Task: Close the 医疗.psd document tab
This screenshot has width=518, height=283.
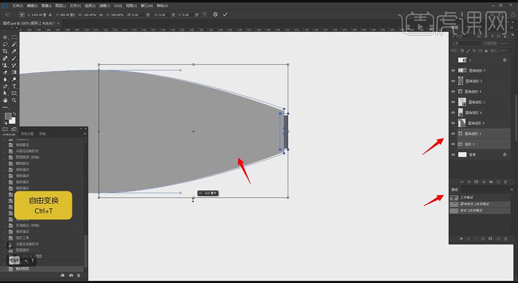Action: (59, 24)
